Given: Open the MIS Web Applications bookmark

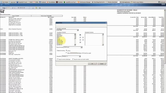Looking at the screenshot, I should point(124,2).
